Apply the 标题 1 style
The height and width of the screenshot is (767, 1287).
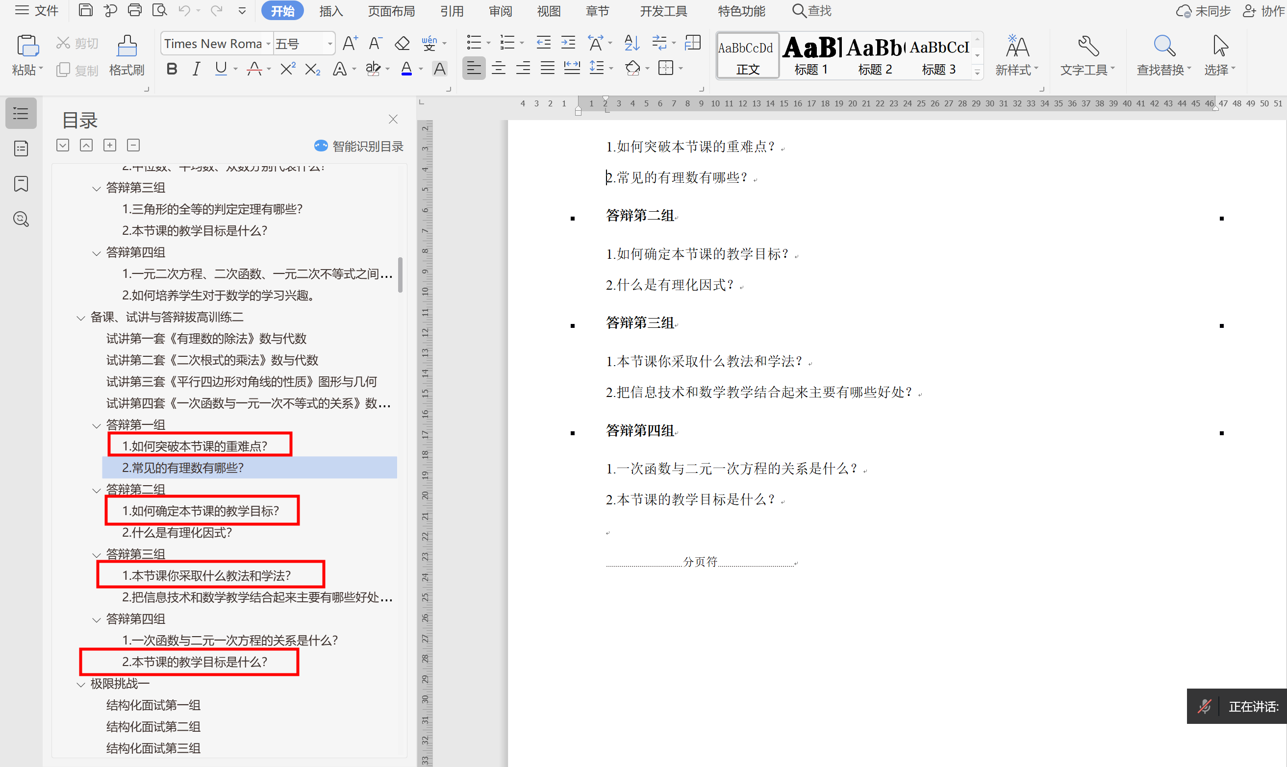pyautogui.click(x=811, y=56)
